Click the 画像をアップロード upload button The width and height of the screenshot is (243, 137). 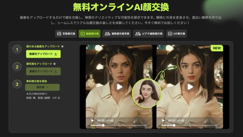[43, 71]
